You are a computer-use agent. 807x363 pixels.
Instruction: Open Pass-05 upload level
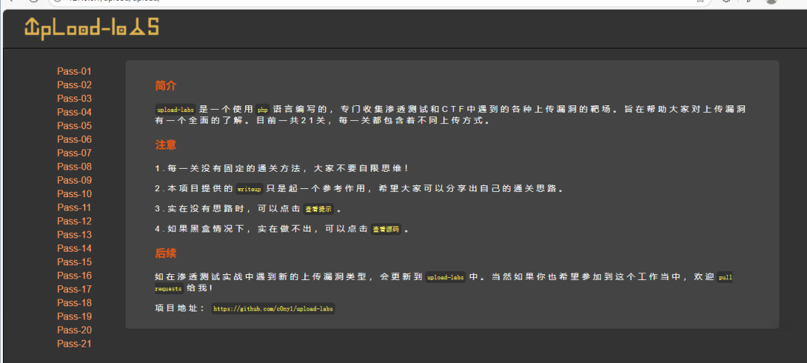point(74,125)
